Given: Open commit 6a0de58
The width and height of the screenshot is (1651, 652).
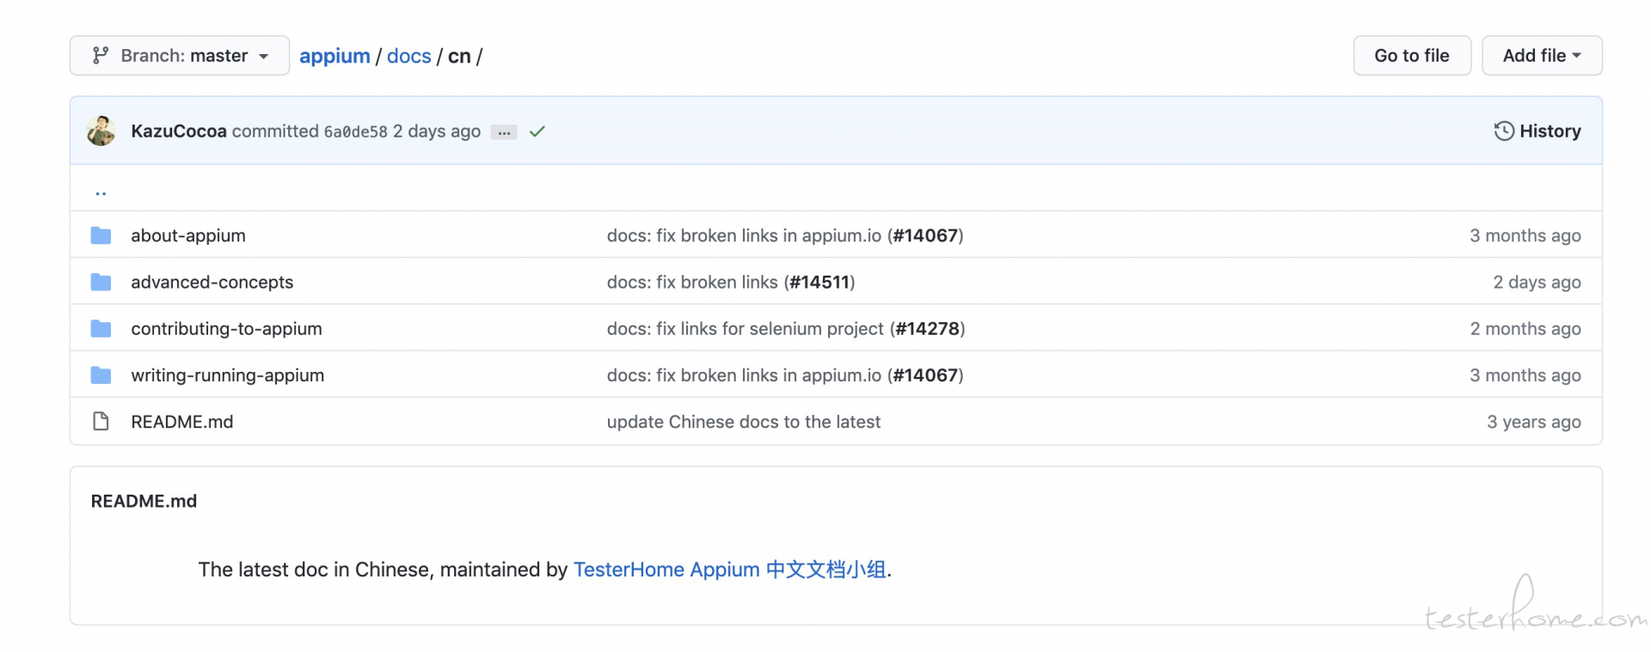Looking at the screenshot, I should (355, 132).
